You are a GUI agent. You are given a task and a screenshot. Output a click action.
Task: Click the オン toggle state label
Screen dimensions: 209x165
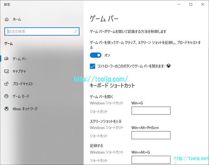pyautogui.click(x=107, y=55)
